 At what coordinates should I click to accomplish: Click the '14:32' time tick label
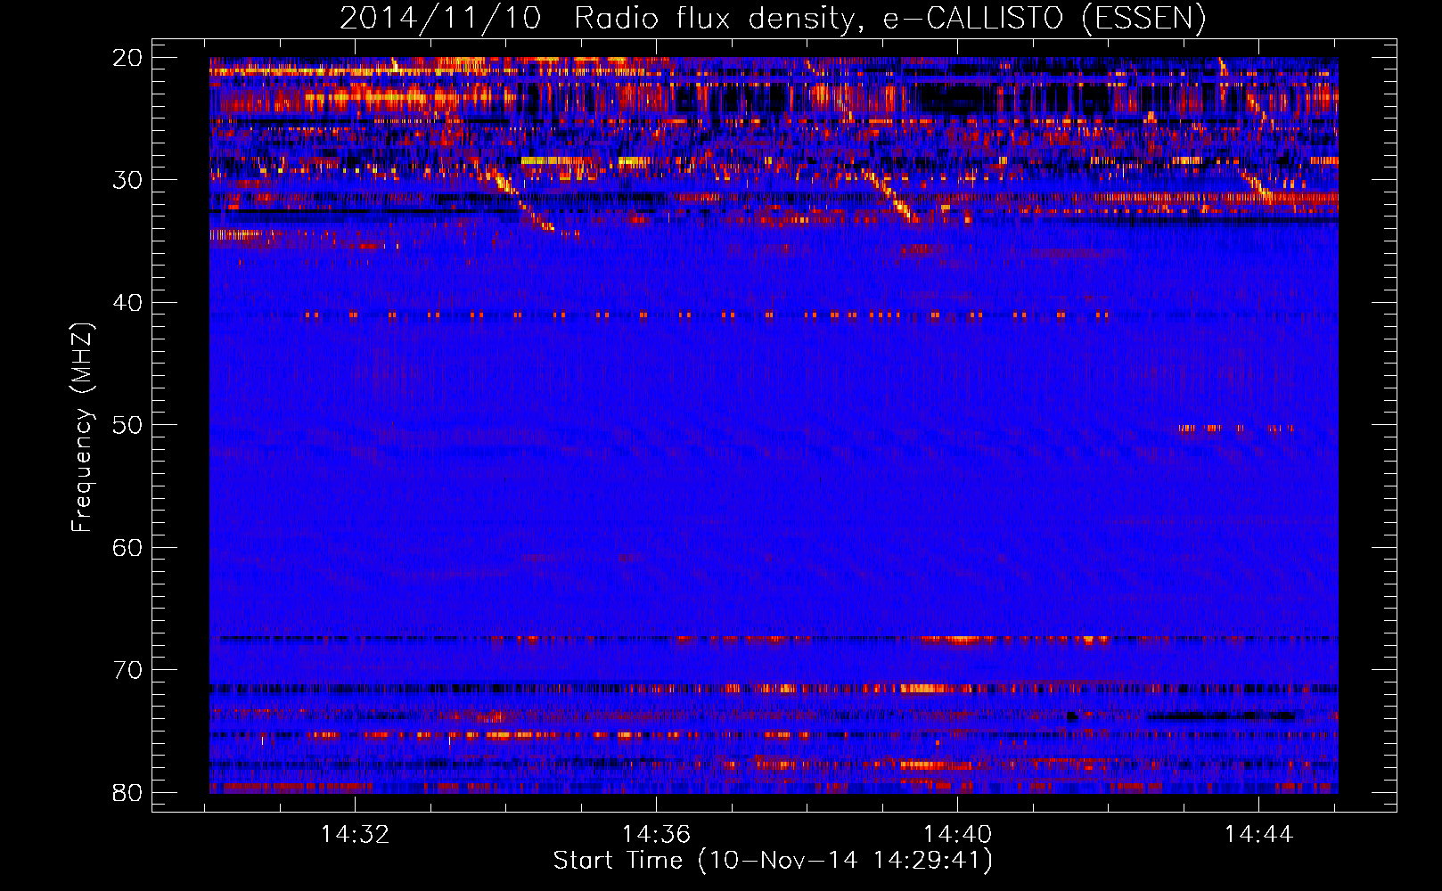point(356,835)
